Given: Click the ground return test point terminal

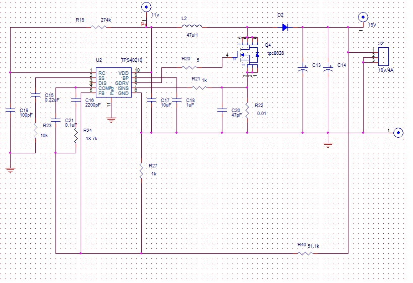Looking at the screenshot, I should (398, 133).
